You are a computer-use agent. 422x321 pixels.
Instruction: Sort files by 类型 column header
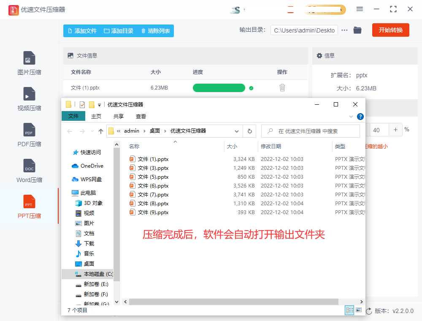pyautogui.click(x=340, y=146)
